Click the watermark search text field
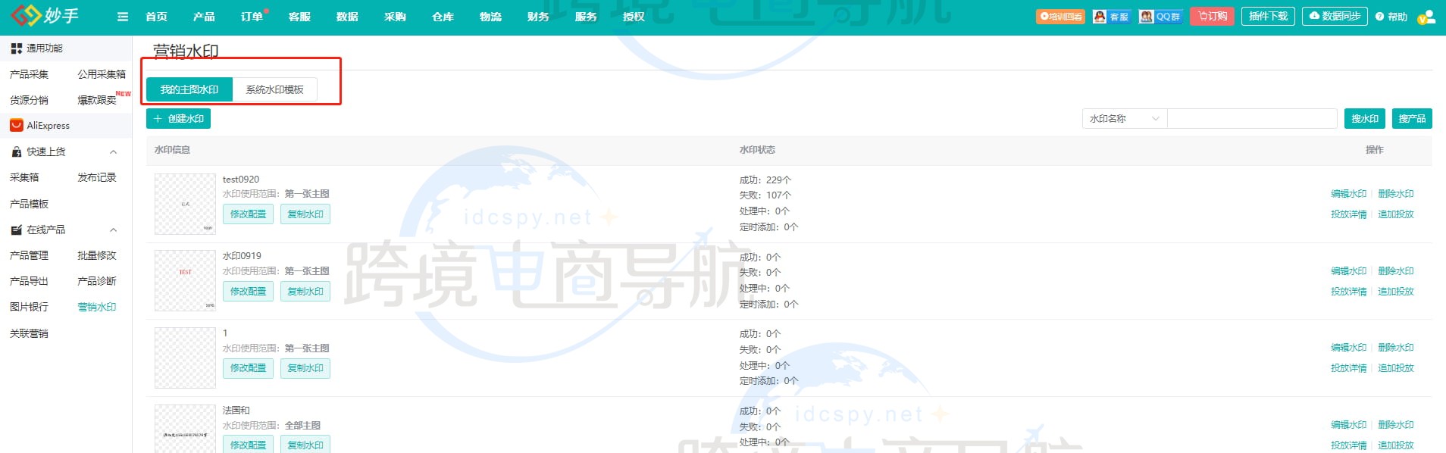 pyautogui.click(x=1251, y=119)
